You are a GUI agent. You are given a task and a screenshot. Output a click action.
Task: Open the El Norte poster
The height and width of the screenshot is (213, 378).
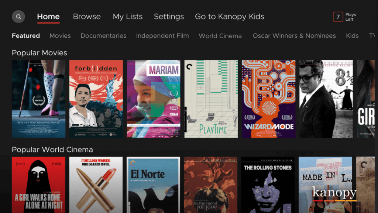pyautogui.click(x=153, y=185)
